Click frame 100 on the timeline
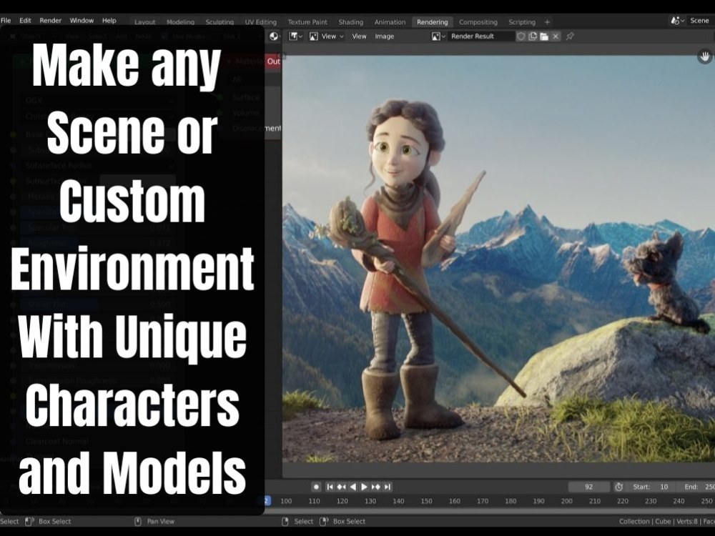The height and width of the screenshot is (536, 715). click(x=286, y=501)
